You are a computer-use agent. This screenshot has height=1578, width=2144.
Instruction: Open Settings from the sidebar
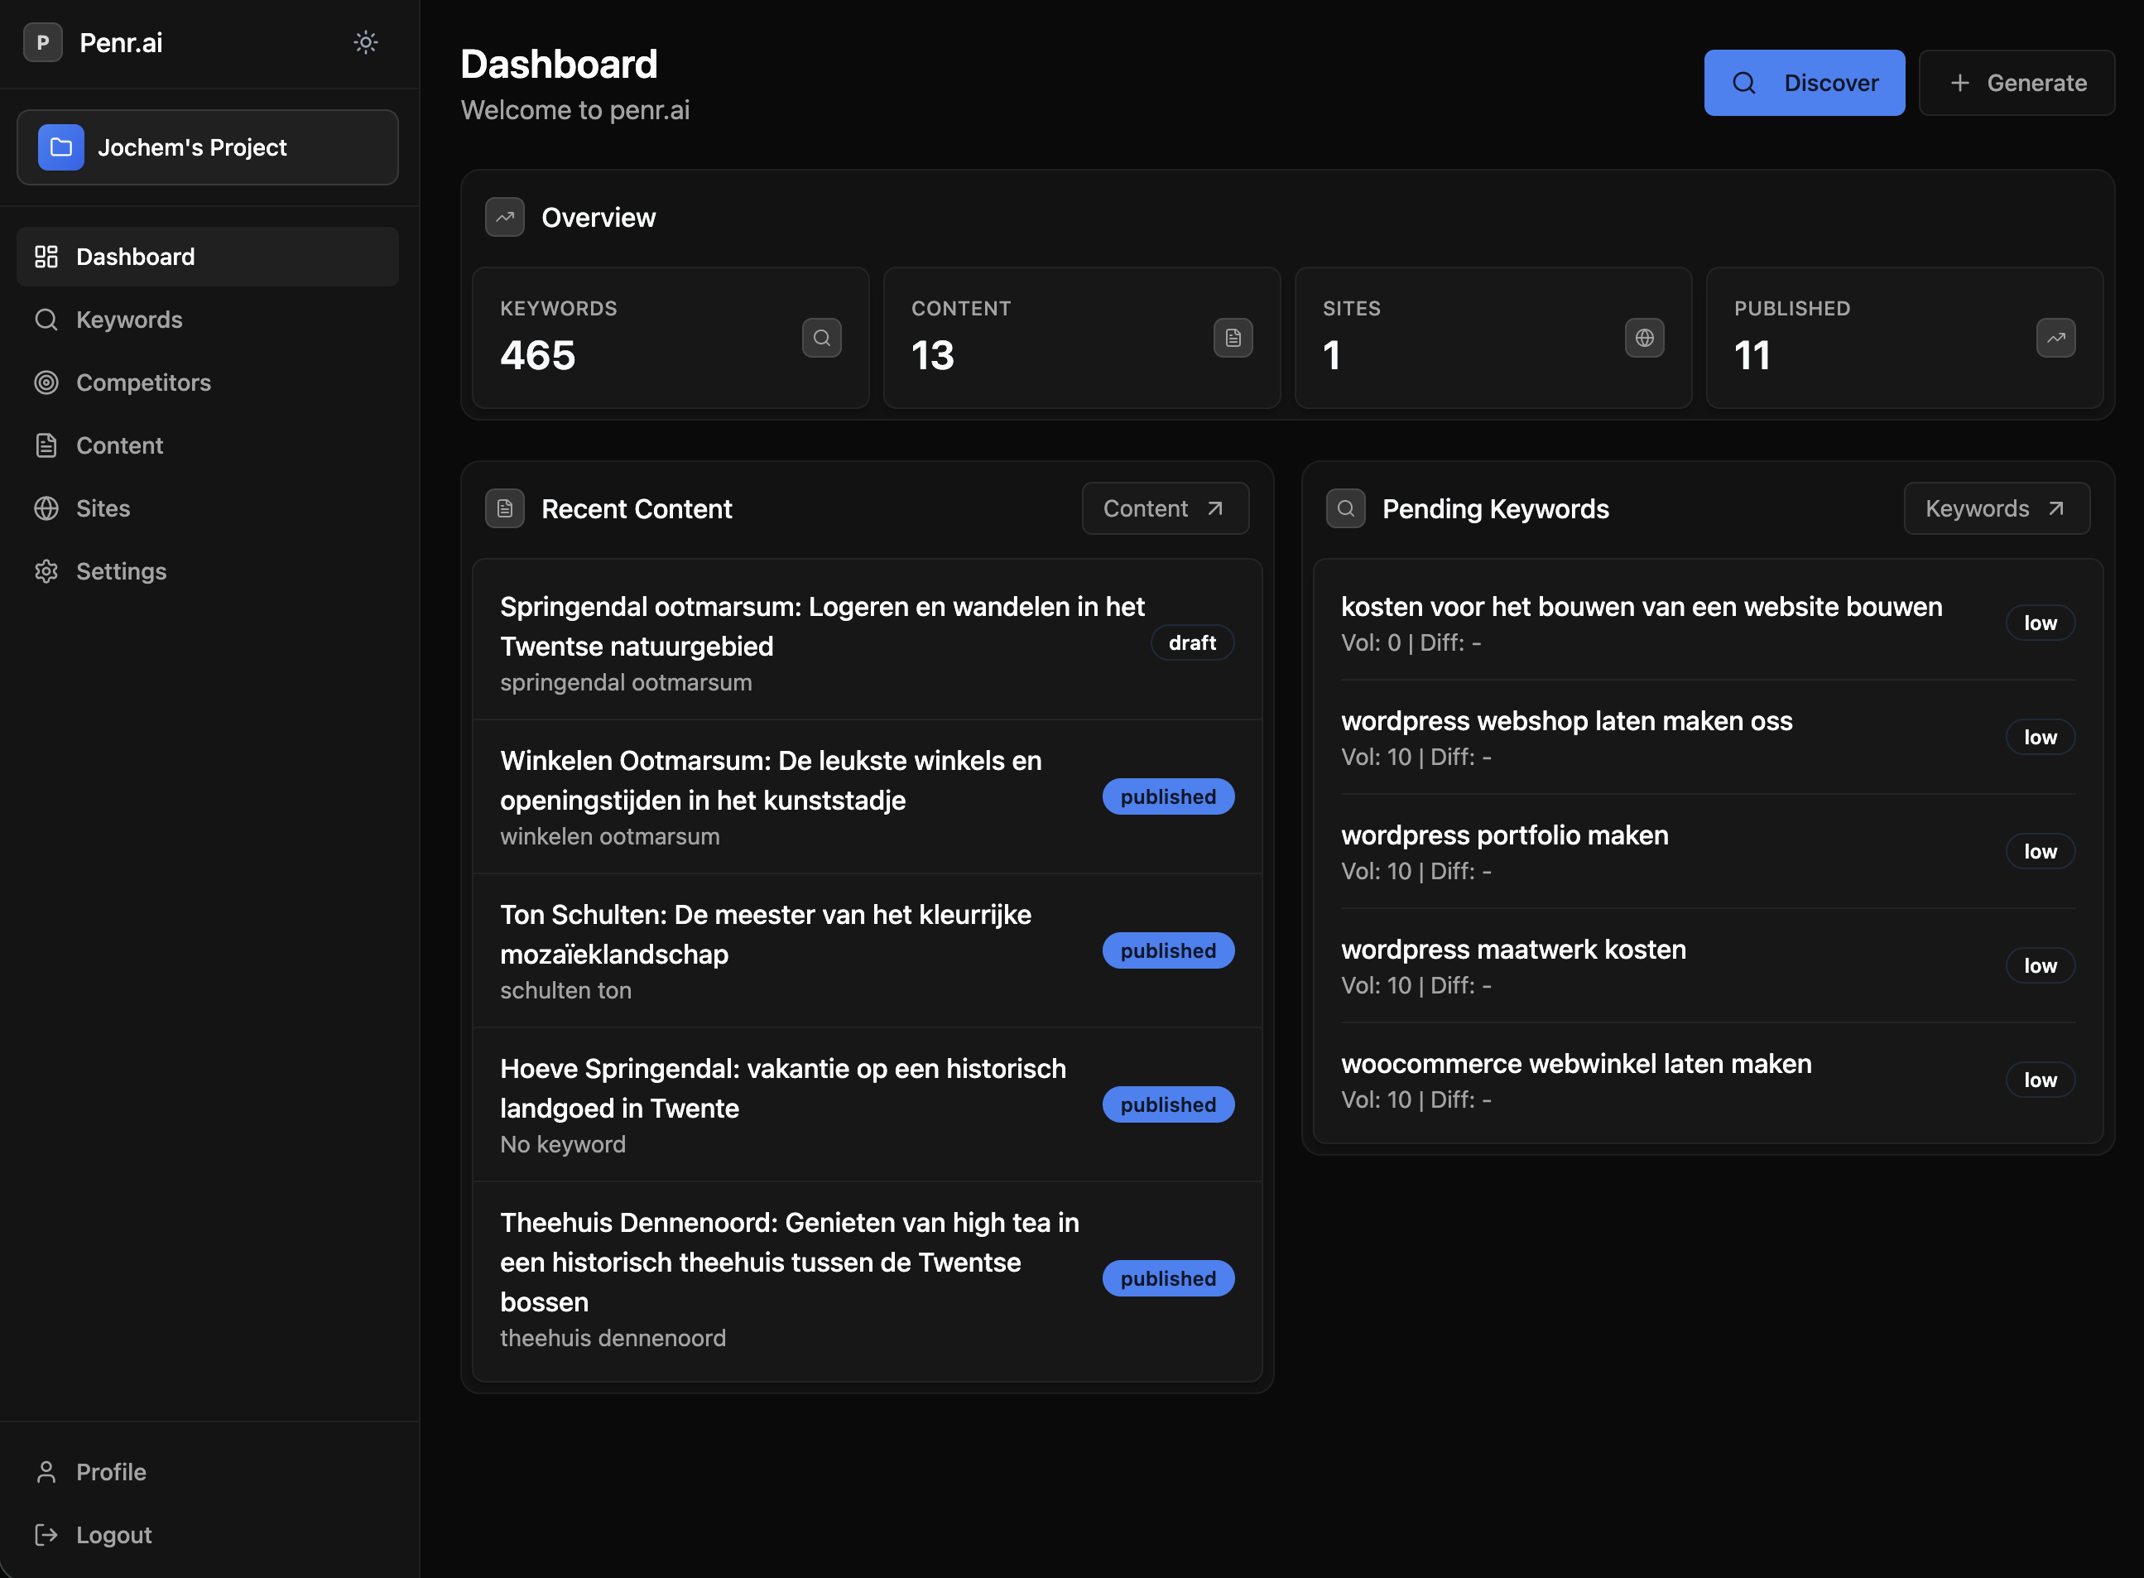point(122,571)
